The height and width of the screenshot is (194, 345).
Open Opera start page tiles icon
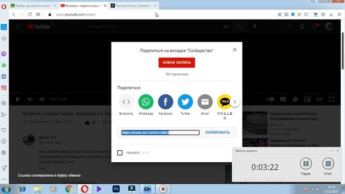[x=38, y=15]
